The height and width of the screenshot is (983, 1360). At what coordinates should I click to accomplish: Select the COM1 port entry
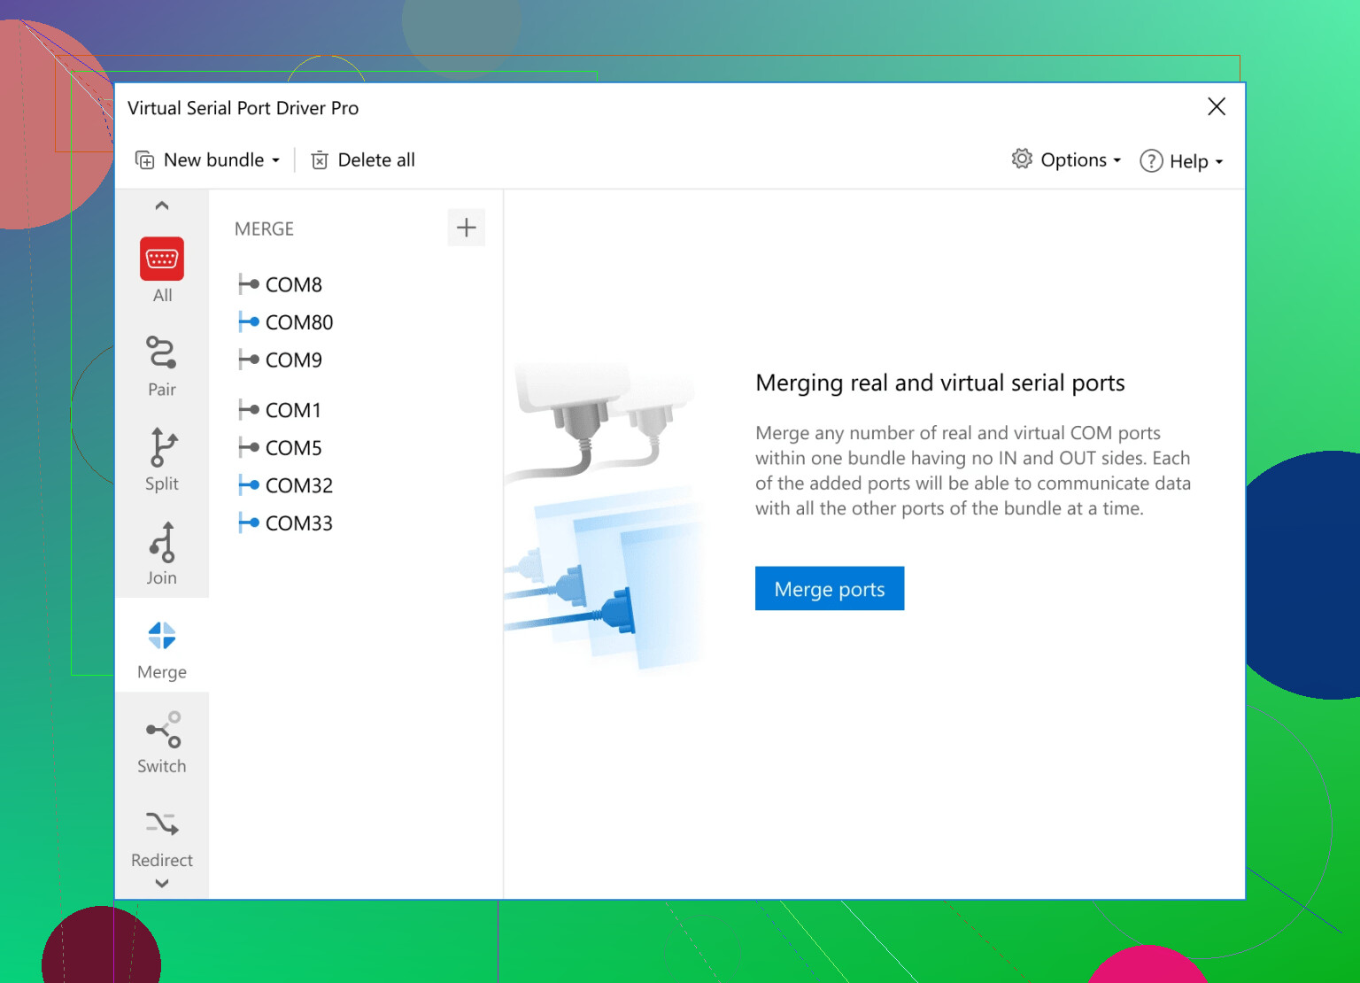(292, 410)
